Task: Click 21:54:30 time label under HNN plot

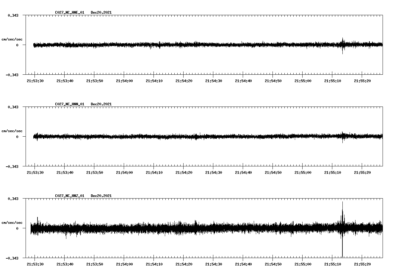Action: point(214,172)
